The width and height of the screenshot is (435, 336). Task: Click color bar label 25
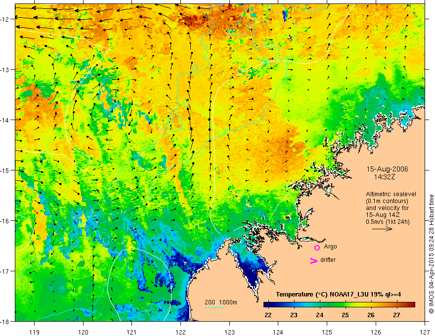click(345, 315)
